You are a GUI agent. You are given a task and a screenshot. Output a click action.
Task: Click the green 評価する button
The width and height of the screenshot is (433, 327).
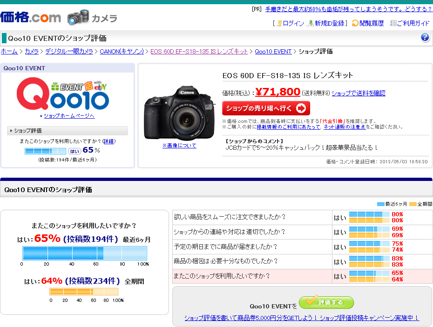point(326,302)
